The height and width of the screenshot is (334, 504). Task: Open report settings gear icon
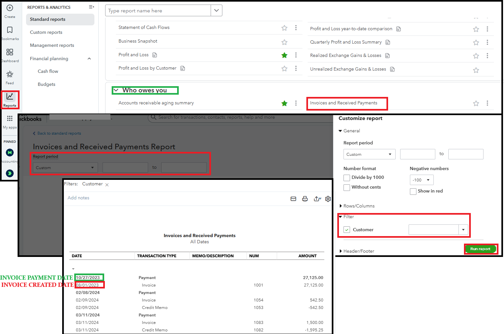[x=328, y=199]
